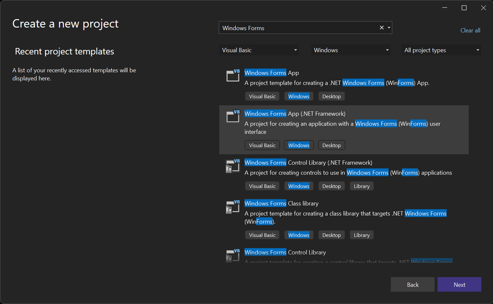
Task: Click the Clear all link
Action: 470,30
